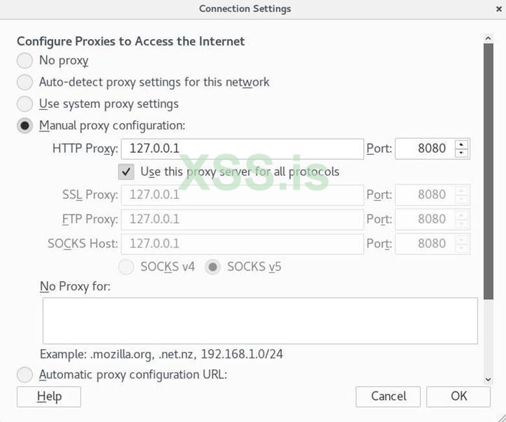Decrease HTTP port with the down arrow

462,153
